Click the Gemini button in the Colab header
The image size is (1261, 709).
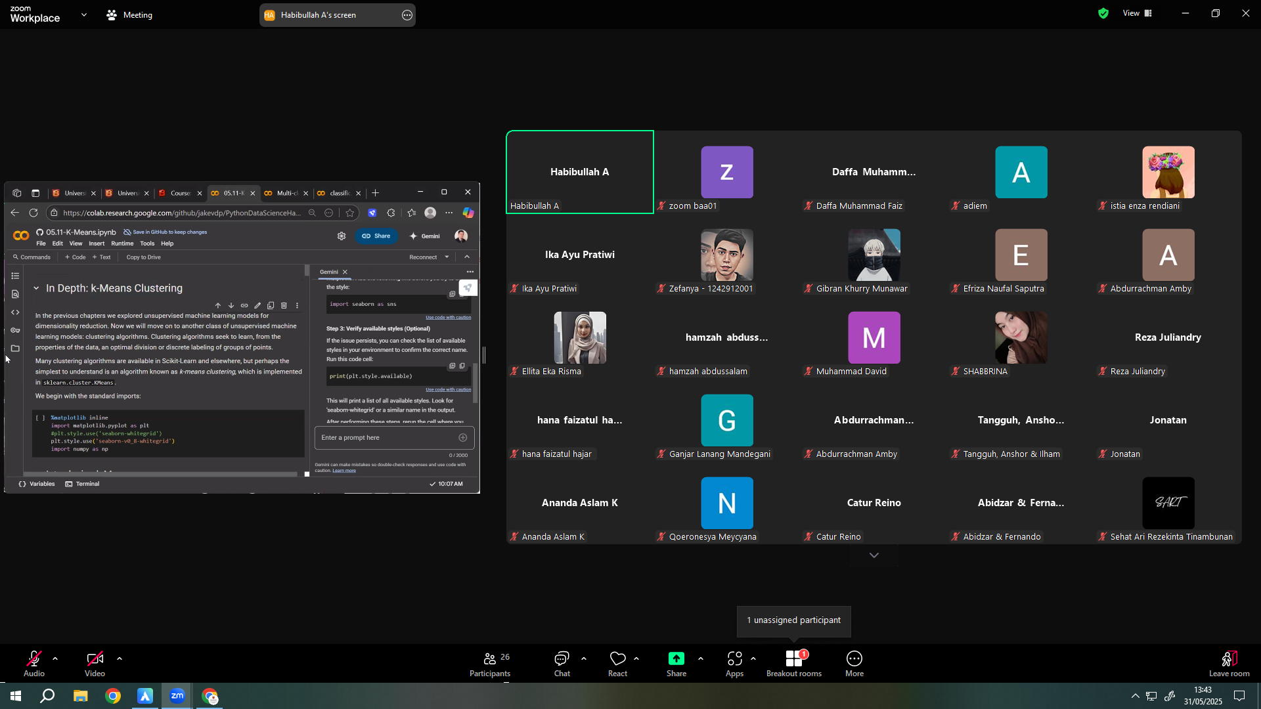click(424, 236)
